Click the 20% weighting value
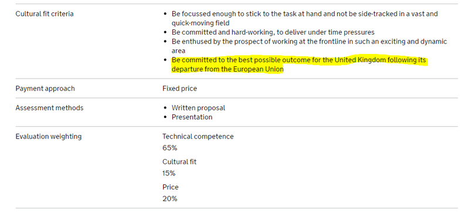 pos(170,198)
